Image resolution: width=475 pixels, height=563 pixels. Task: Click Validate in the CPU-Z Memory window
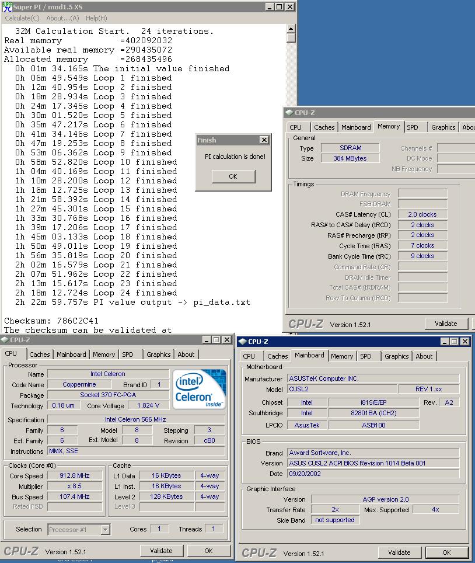[446, 324]
